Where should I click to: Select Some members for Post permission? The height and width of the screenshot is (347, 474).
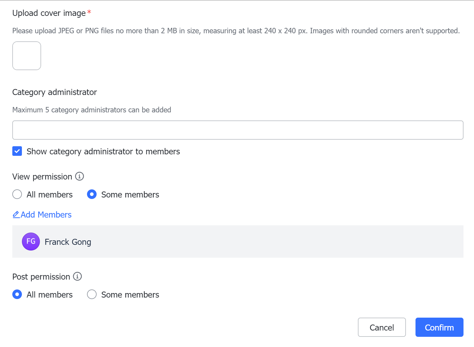(x=92, y=294)
